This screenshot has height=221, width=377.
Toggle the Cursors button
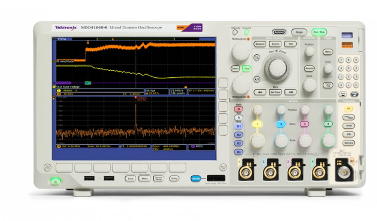(x=247, y=33)
